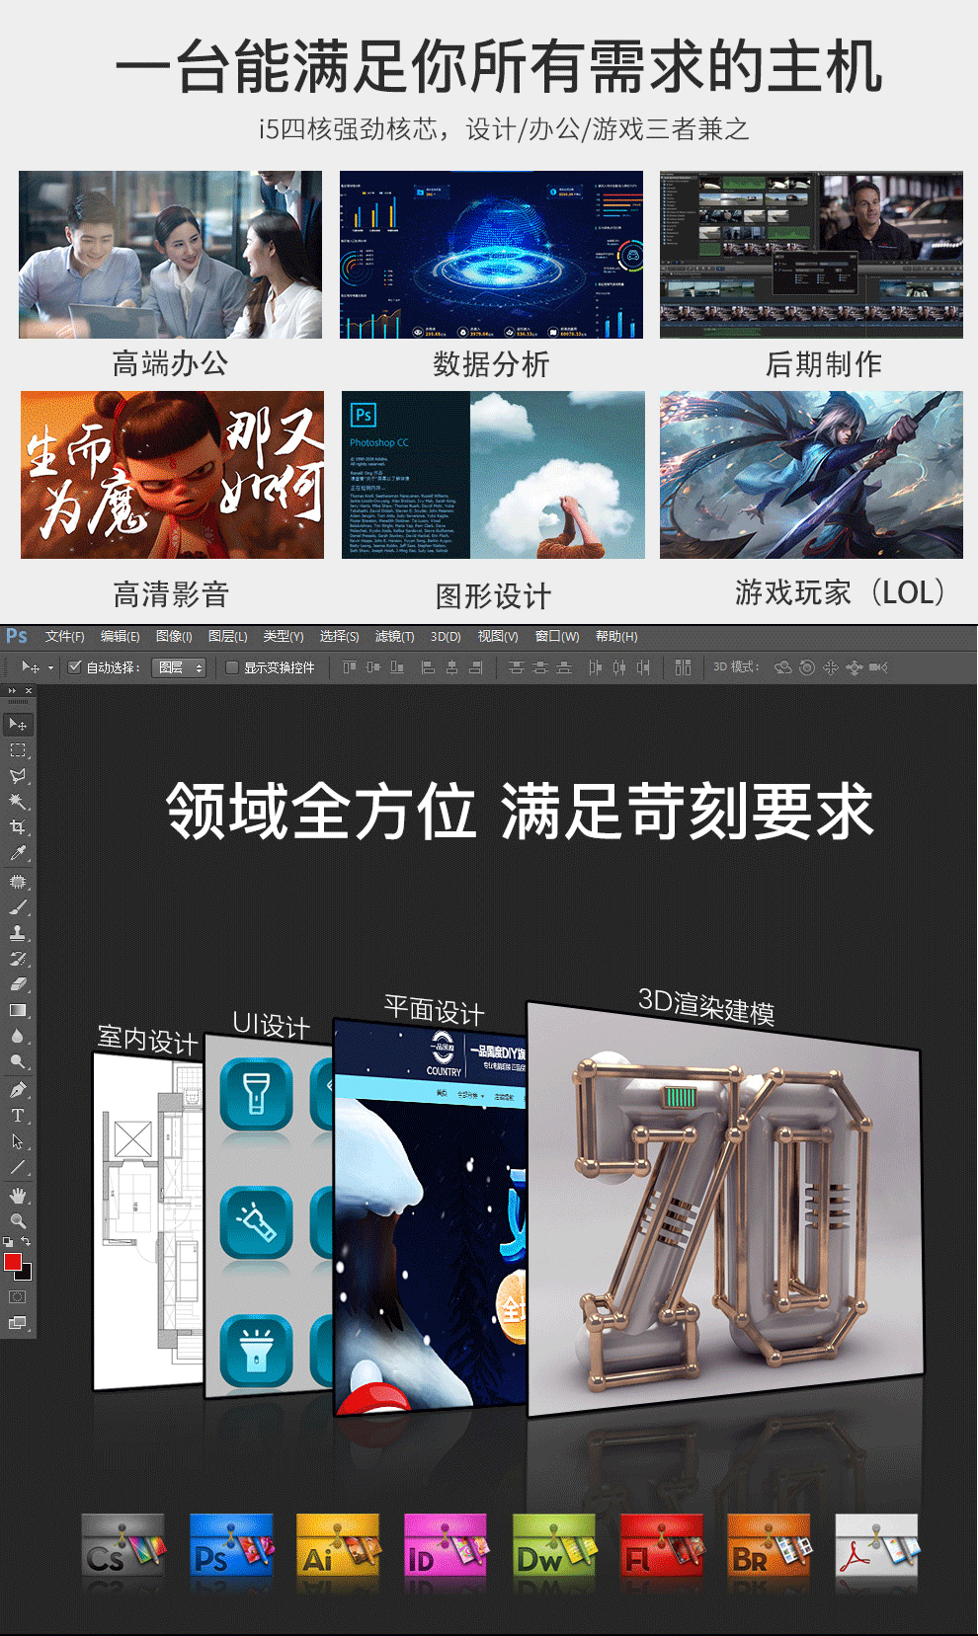Image resolution: width=978 pixels, height=1636 pixels.
Task: Open the 视图(V) menu
Action: tap(498, 637)
